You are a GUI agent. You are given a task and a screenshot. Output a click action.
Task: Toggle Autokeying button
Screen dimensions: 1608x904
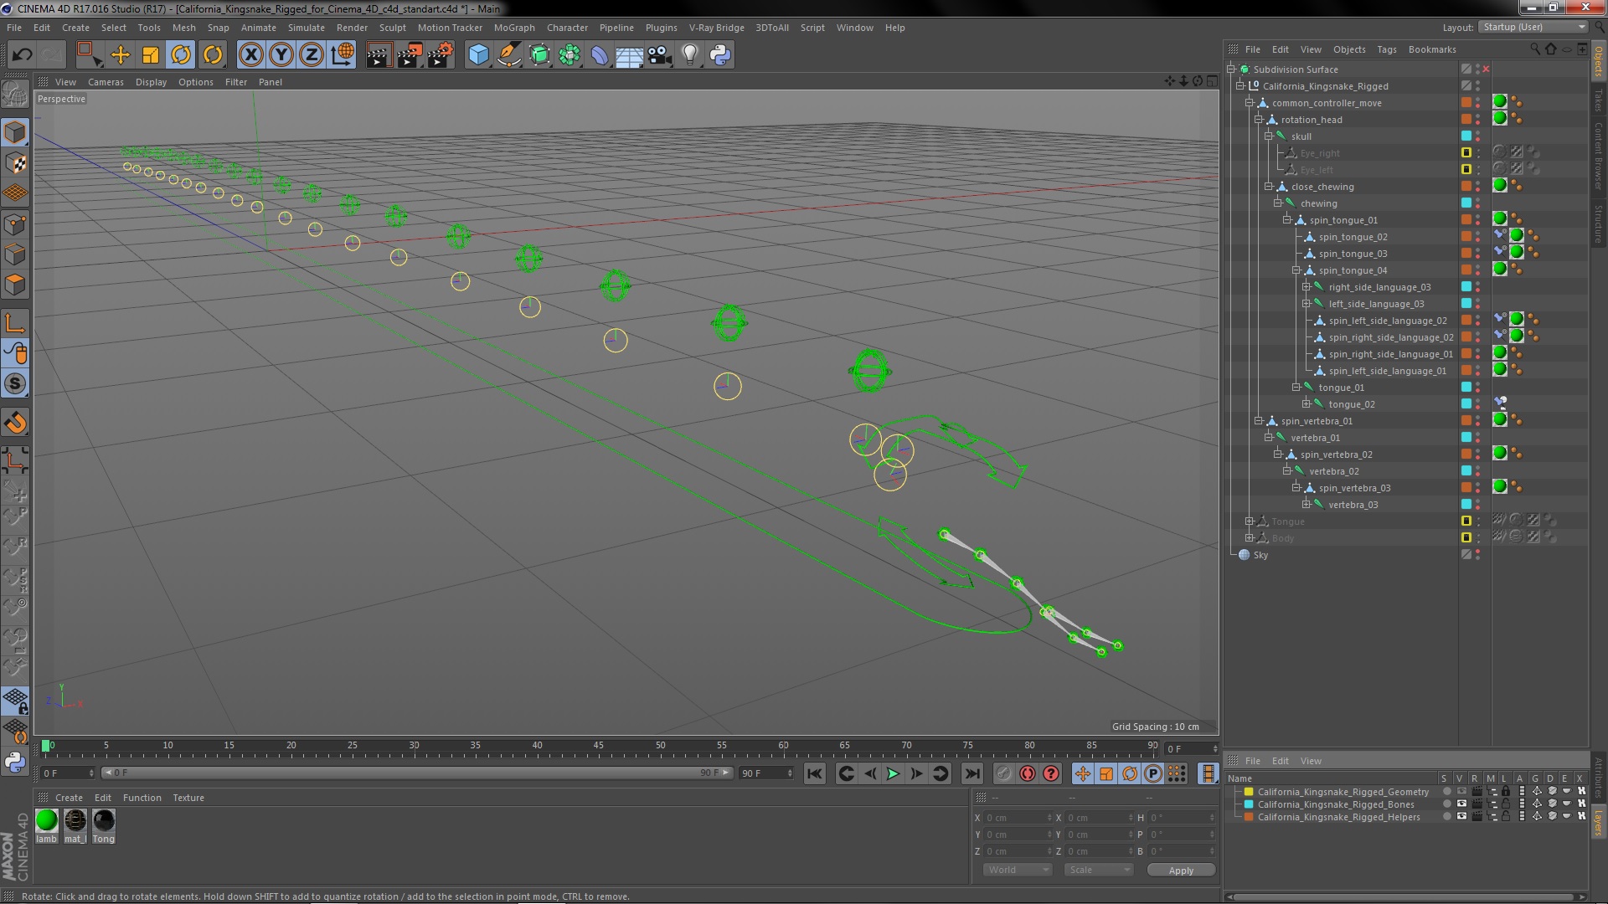tap(1028, 773)
